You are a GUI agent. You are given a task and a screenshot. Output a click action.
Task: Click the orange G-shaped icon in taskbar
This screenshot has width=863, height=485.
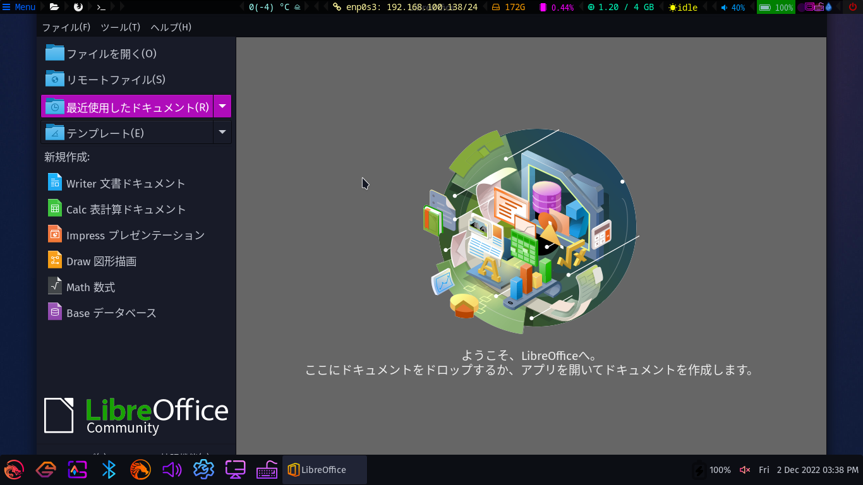[x=45, y=470]
